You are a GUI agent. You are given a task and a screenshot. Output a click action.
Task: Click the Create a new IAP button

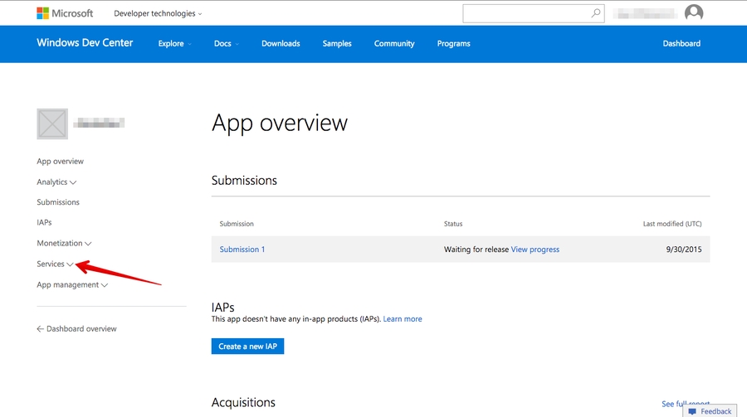[247, 347]
